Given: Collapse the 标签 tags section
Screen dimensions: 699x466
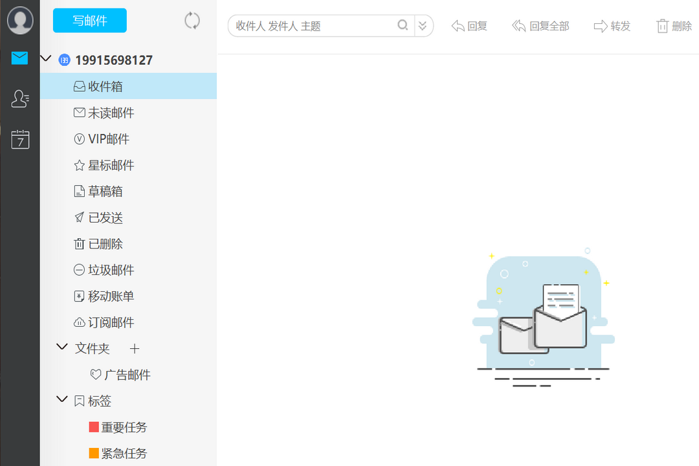Looking at the screenshot, I should [62, 400].
